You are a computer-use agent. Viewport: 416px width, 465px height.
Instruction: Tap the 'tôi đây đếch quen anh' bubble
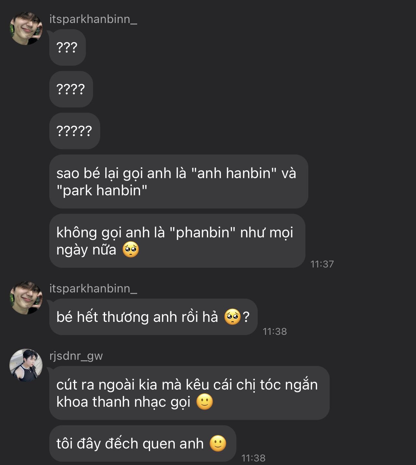click(x=143, y=444)
